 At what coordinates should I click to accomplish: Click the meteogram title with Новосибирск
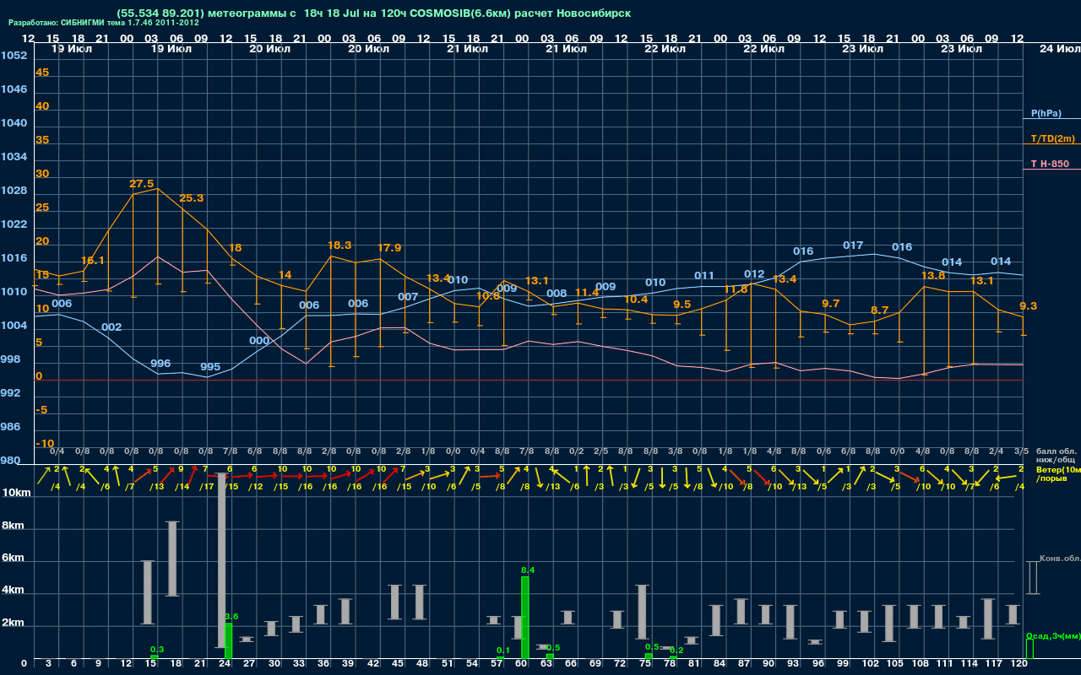click(x=374, y=13)
